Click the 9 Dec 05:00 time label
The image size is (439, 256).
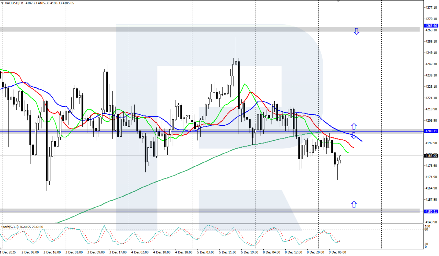click(337, 252)
